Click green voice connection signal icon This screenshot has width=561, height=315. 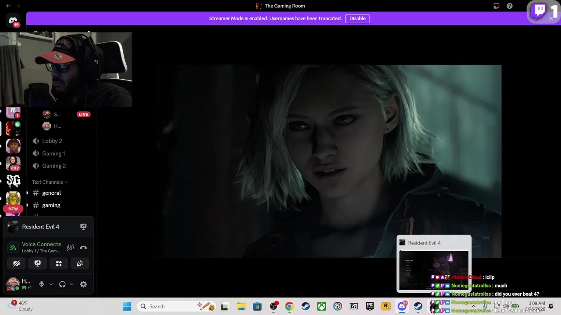[x=14, y=248]
